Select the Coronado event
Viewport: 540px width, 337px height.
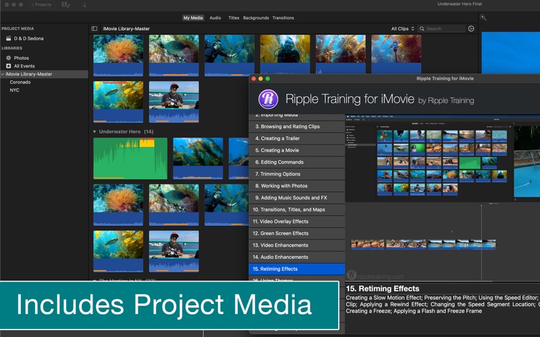pyautogui.click(x=20, y=82)
